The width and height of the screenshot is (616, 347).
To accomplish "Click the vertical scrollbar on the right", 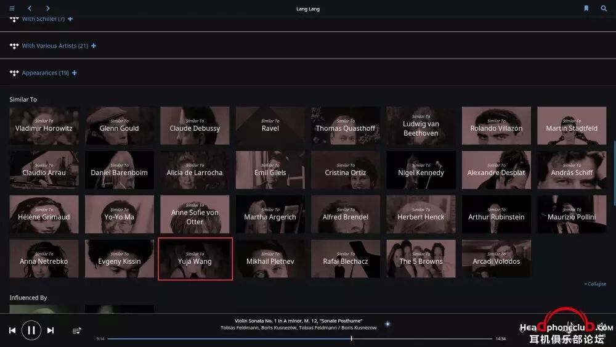I will [614, 173].
